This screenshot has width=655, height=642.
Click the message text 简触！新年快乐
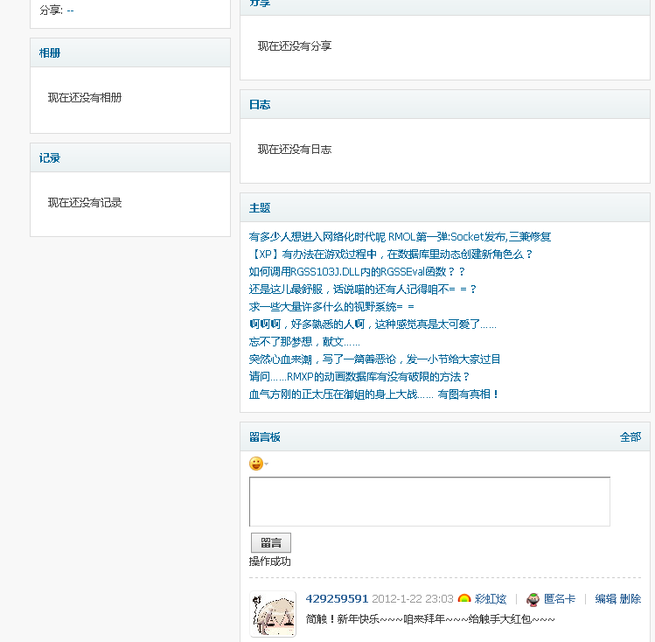430,618
